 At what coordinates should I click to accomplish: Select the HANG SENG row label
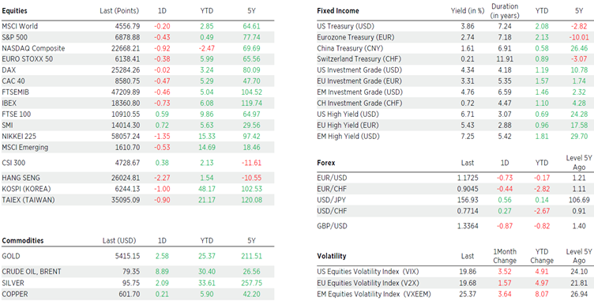click(x=21, y=179)
